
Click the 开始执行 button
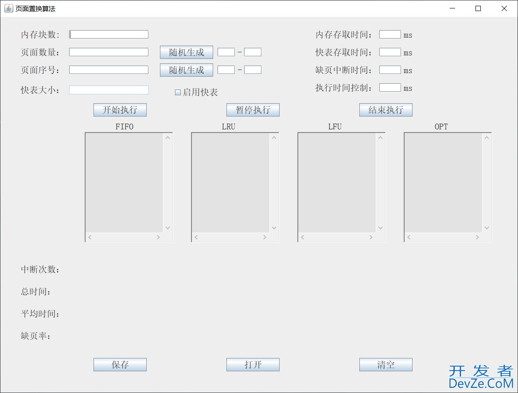click(x=120, y=110)
